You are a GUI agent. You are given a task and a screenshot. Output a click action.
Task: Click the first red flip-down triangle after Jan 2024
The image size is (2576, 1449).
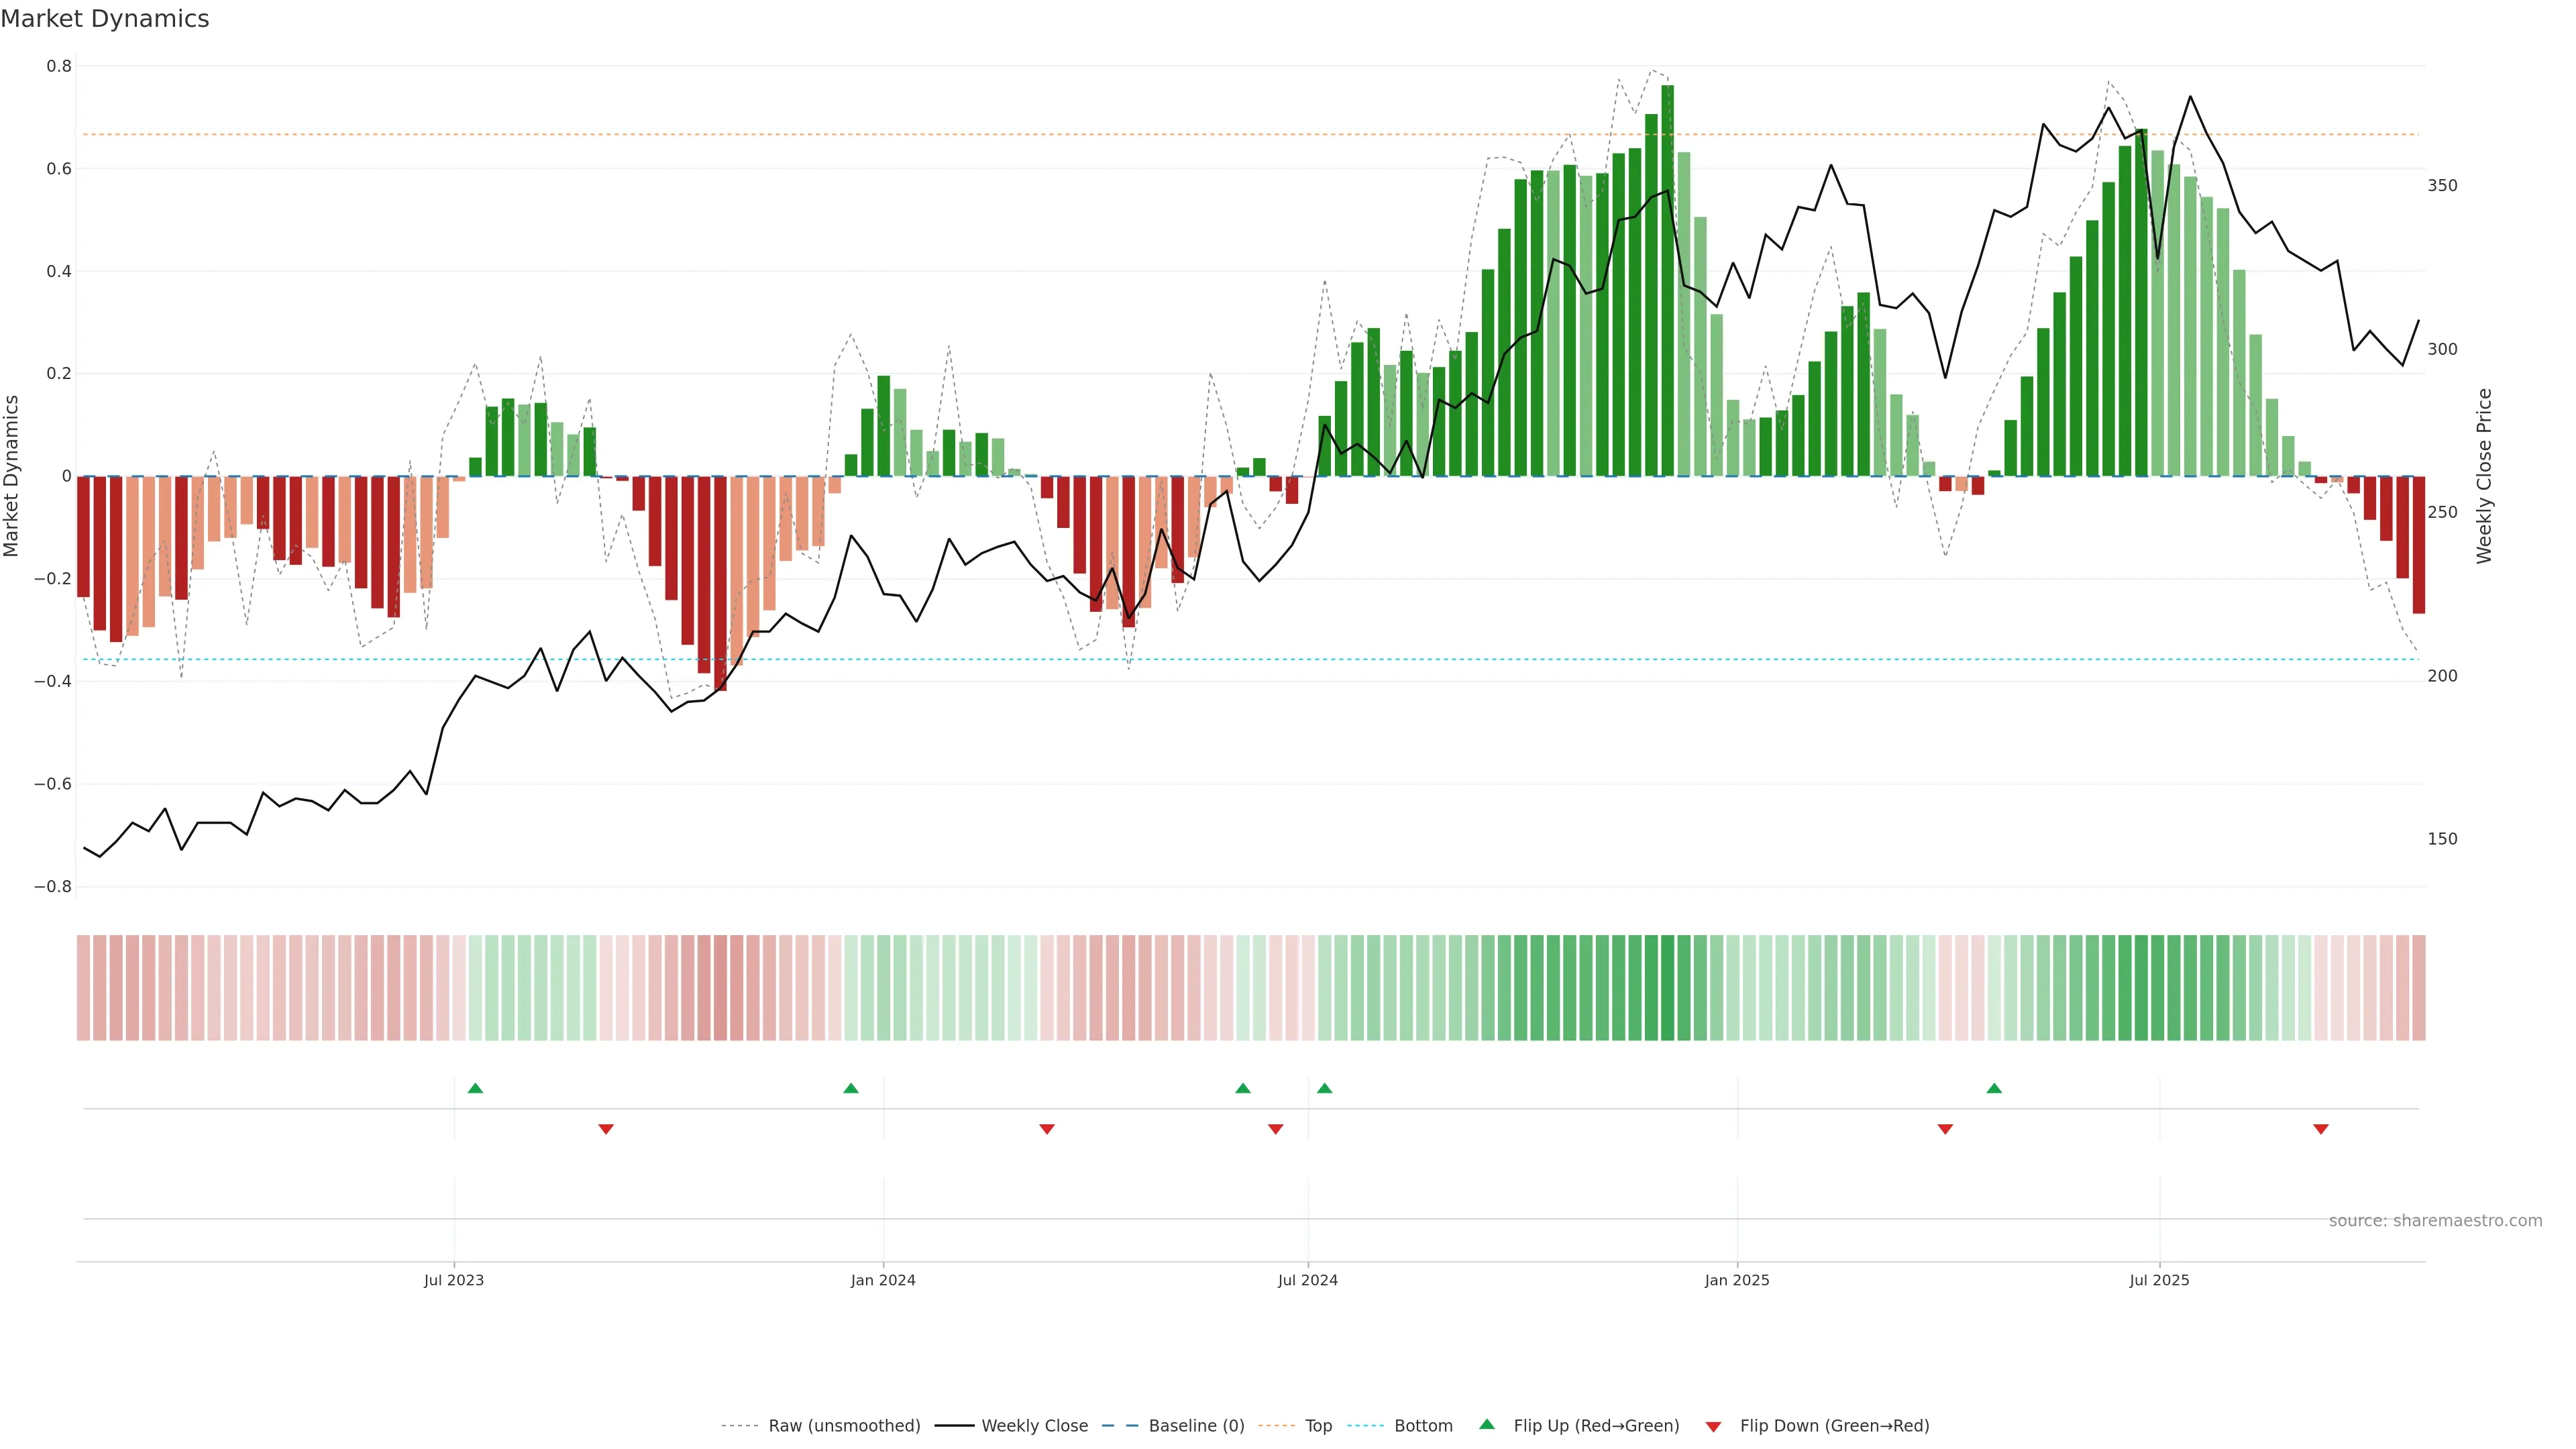pyautogui.click(x=1047, y=1129)
